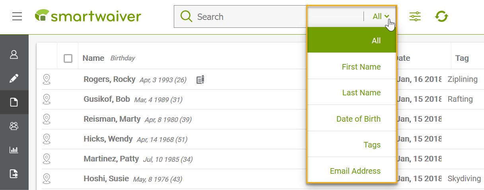Click the notes icon beside Rogers, Rocky
484x190 pixels.
coord(200,80)
